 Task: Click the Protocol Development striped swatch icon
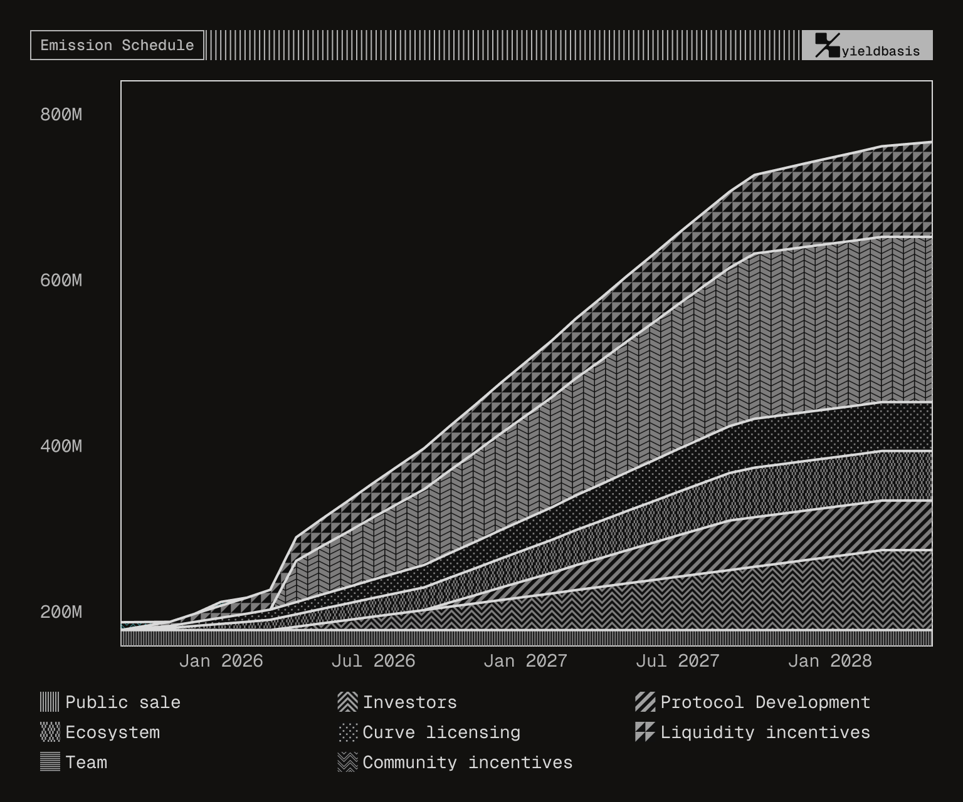click(645, 702)
